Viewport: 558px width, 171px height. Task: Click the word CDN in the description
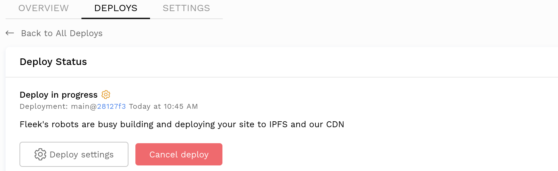335,124
